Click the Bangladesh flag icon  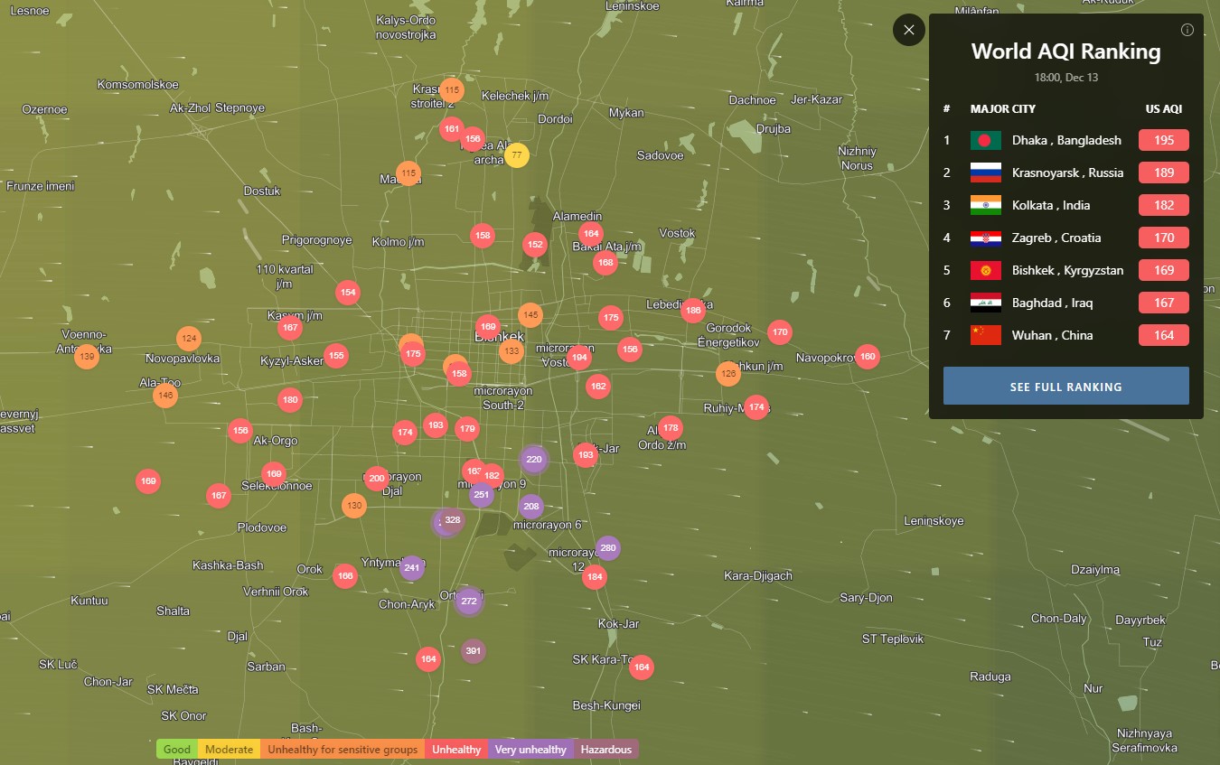click(985, 140)
